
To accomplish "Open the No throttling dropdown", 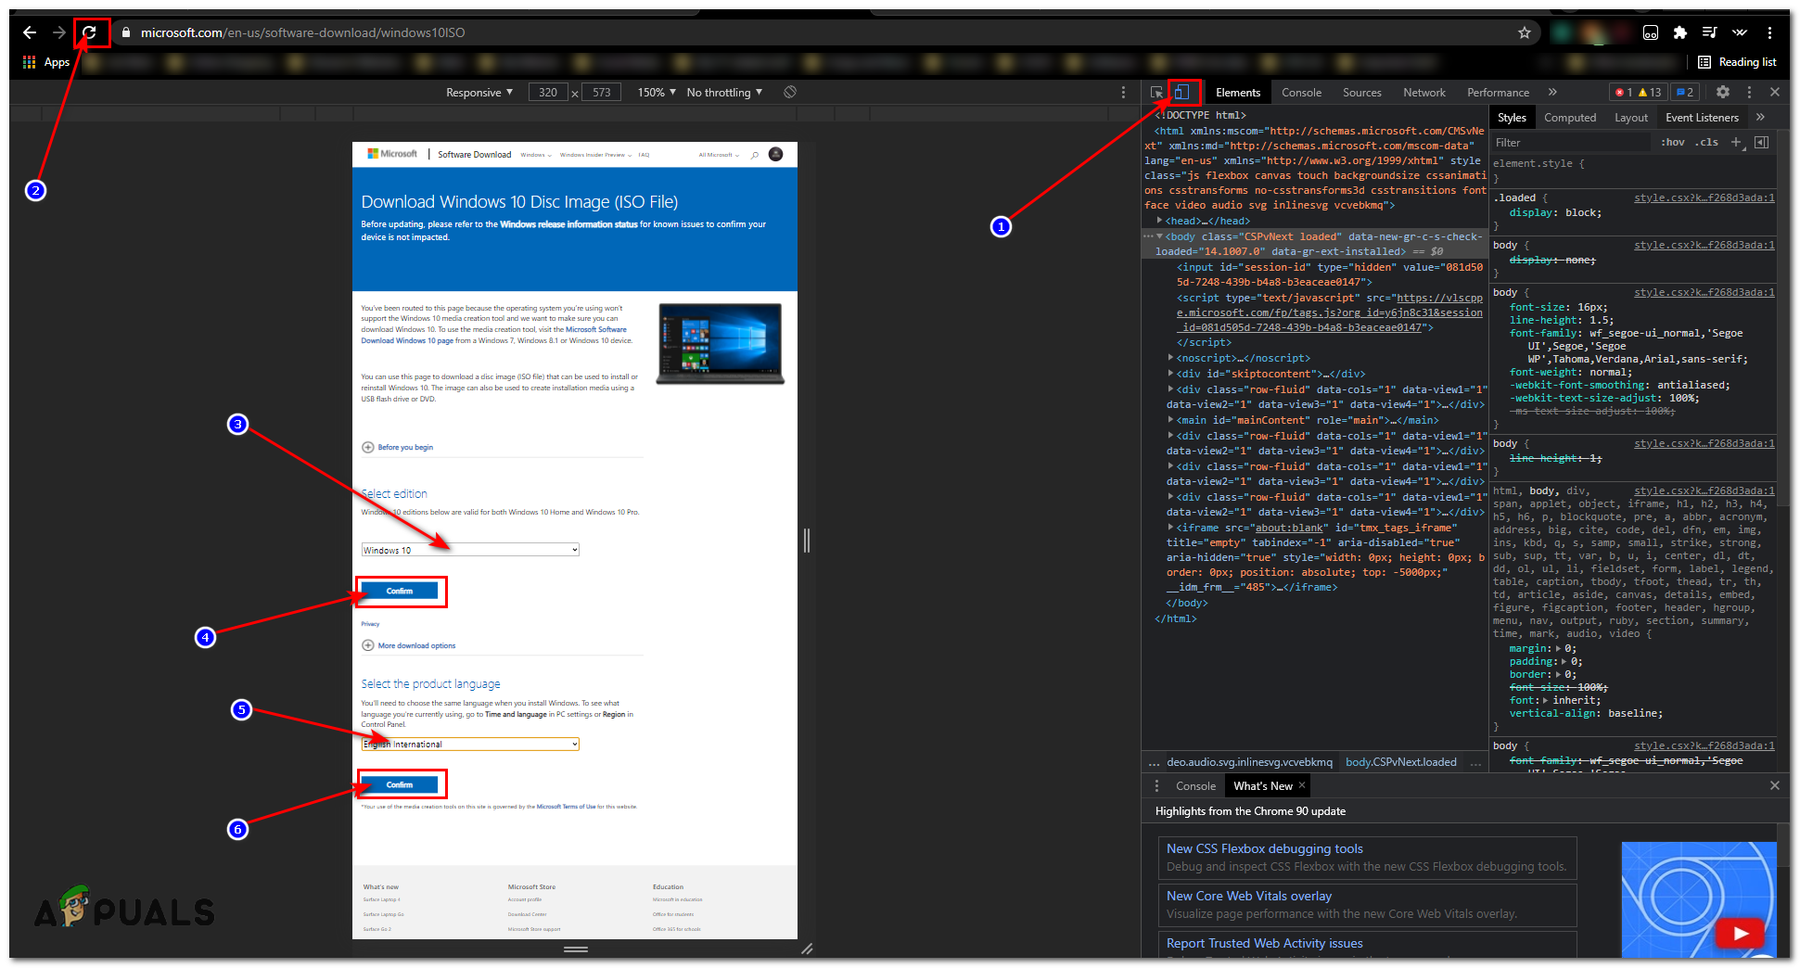I will 724,93.
